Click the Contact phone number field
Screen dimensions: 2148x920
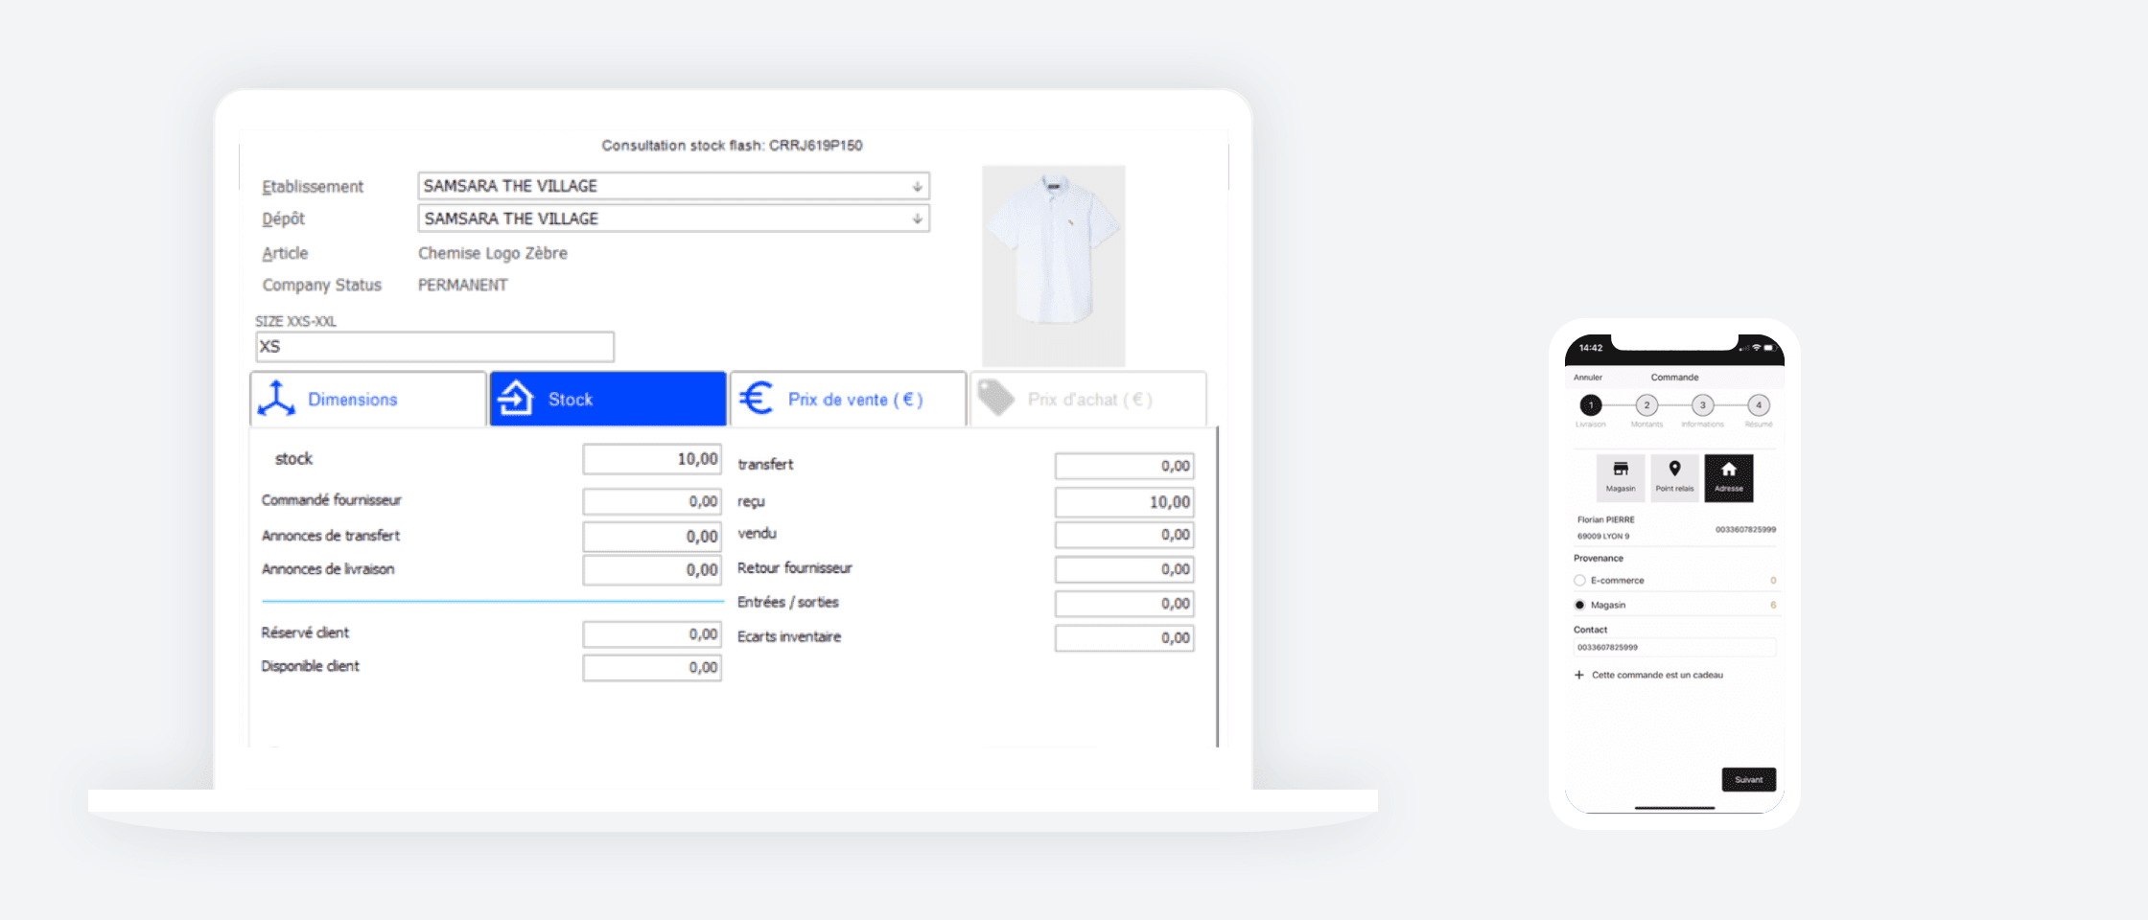point(1673,648)
